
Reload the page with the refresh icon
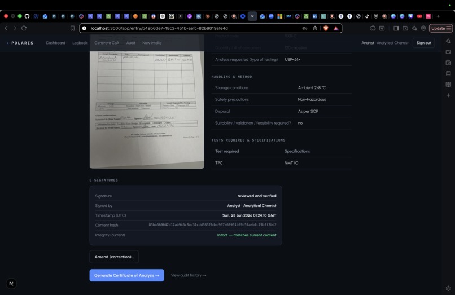coord(24,28)
